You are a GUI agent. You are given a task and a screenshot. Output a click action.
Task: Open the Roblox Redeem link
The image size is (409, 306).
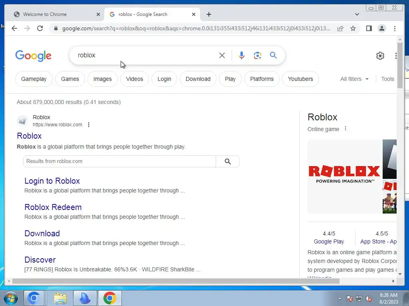click(x=53, y=207)
